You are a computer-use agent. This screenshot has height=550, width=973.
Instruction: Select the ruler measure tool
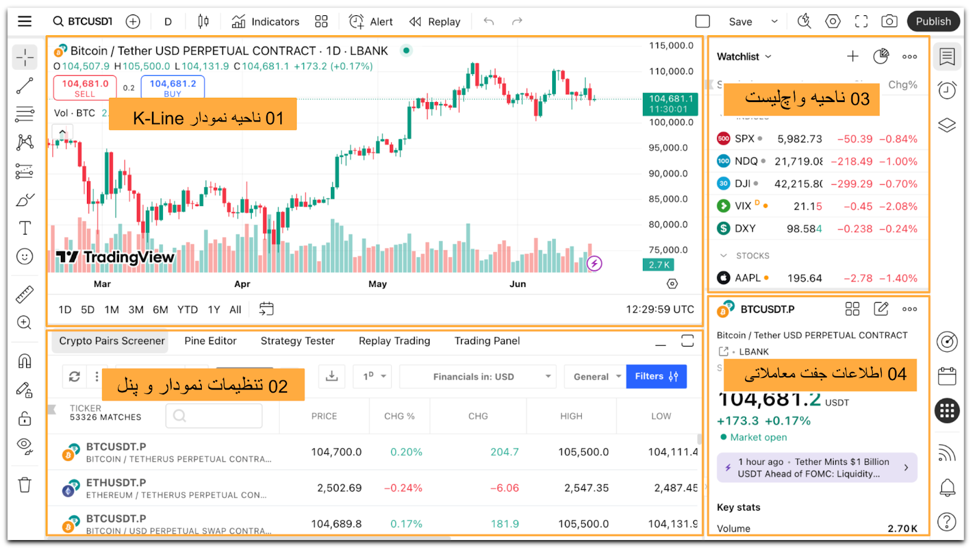point(24,295)
